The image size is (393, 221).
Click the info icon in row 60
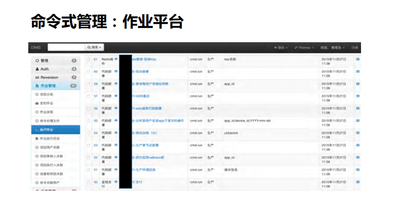coord(116,71)
